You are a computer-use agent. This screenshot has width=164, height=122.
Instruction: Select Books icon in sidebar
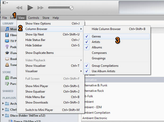(7, 59)
